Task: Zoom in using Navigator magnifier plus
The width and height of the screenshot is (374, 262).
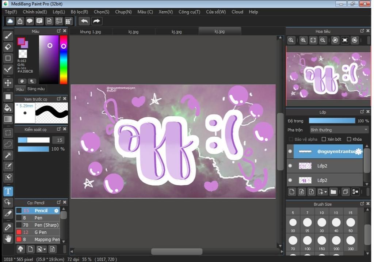Action: tap(303, 40)
